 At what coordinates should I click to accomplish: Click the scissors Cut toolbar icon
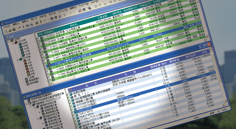click(23, 27)
